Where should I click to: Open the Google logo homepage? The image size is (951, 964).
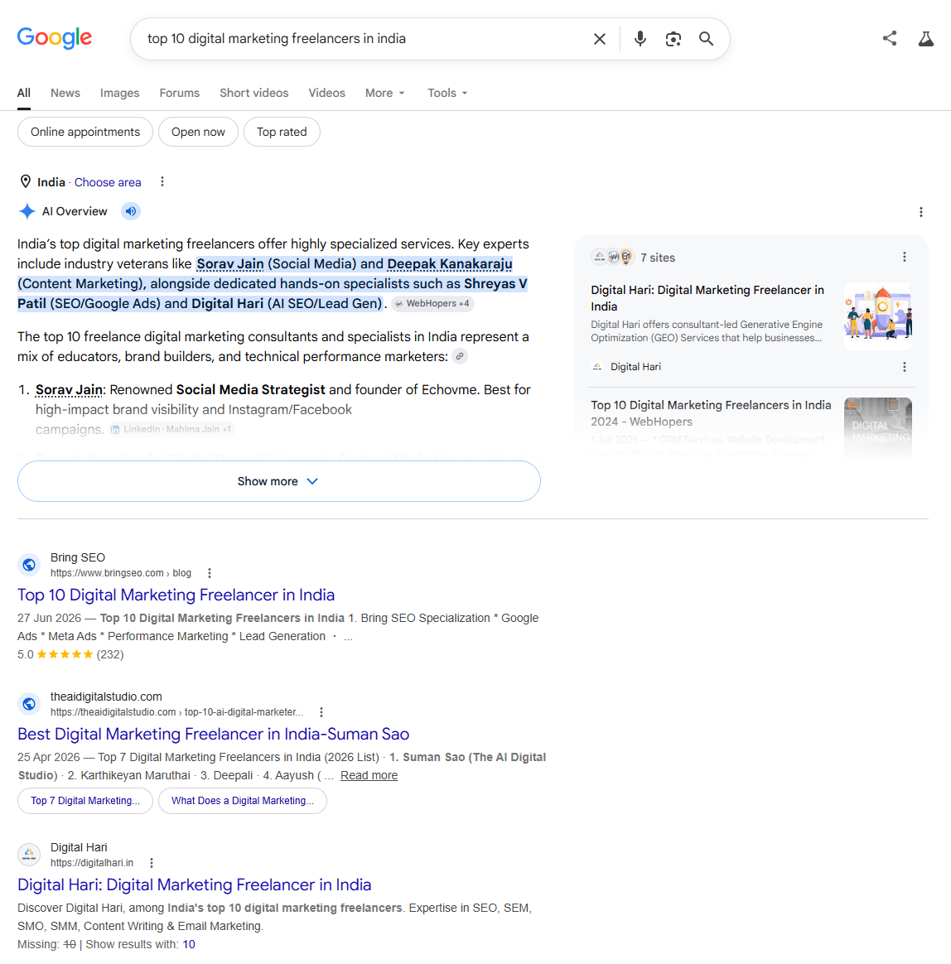click(x=54, y=38)
